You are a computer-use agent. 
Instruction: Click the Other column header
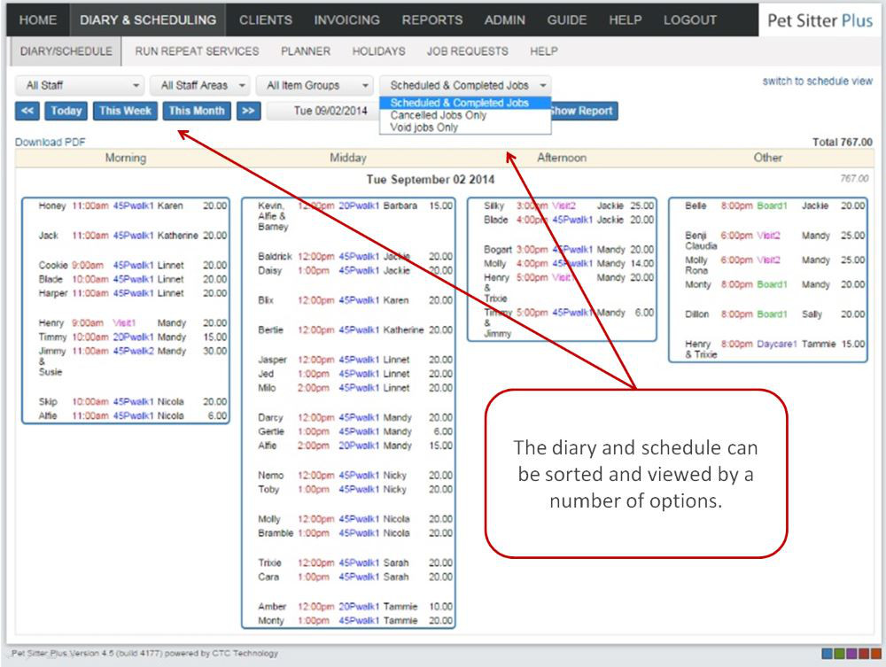768,158
